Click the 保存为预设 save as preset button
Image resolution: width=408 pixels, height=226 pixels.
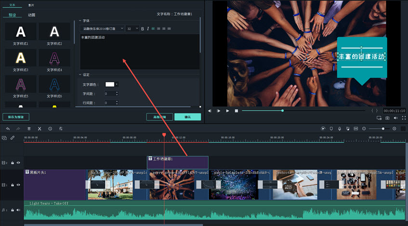[16, 117]
